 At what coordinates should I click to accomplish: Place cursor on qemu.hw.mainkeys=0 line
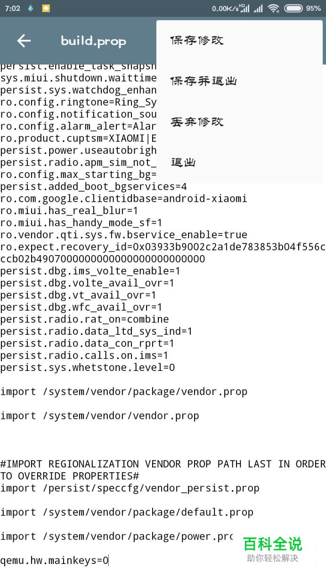55,560
